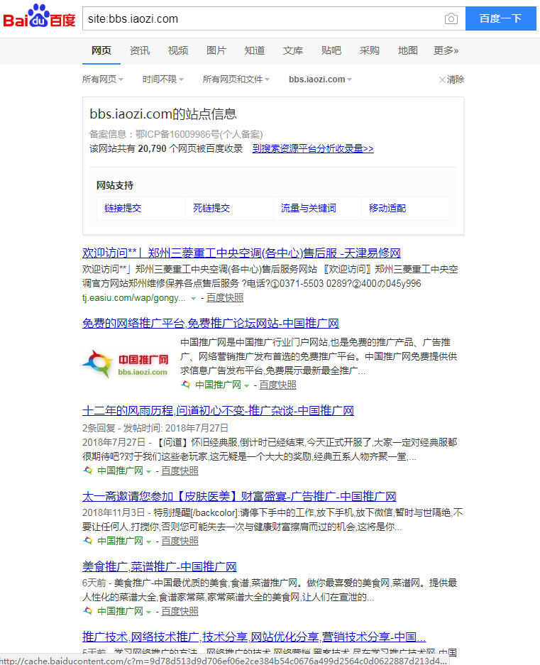Viewport: 540px width, 665px height.
Task: Expand the 所有网页和文件 filter dropdown
Action: 236,79
